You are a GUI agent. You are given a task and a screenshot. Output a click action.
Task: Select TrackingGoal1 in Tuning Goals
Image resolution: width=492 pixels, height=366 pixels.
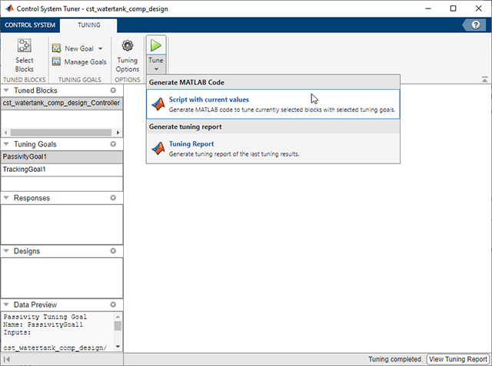pos(61,170)
